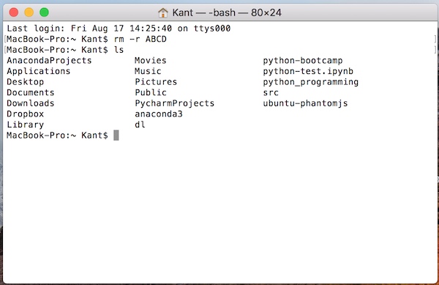The image size is (439, 285).
Task: Click the window title 'Kant — -bash — 80×24'
Action: point(227,12)
